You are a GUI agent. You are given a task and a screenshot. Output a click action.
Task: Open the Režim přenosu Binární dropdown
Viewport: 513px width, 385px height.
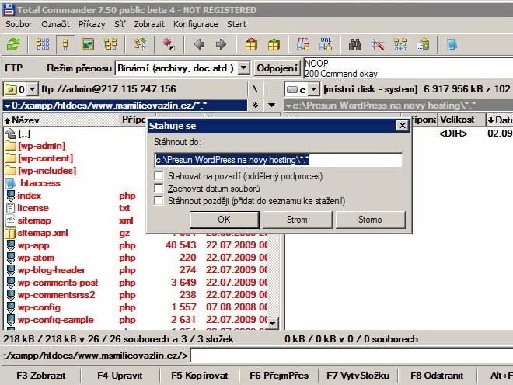coord(243,68)
